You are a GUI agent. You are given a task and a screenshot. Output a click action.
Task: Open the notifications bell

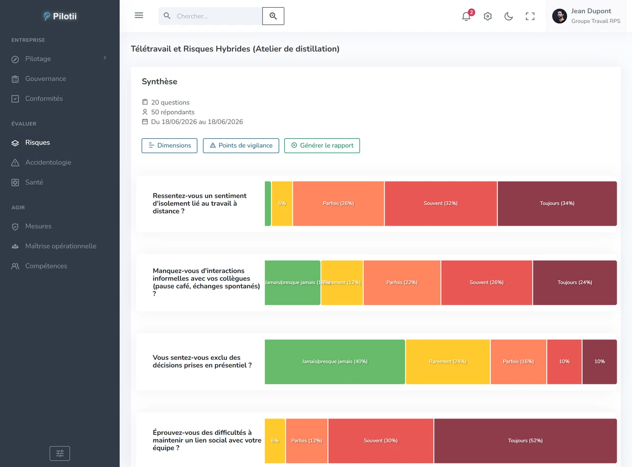point(466,16)
